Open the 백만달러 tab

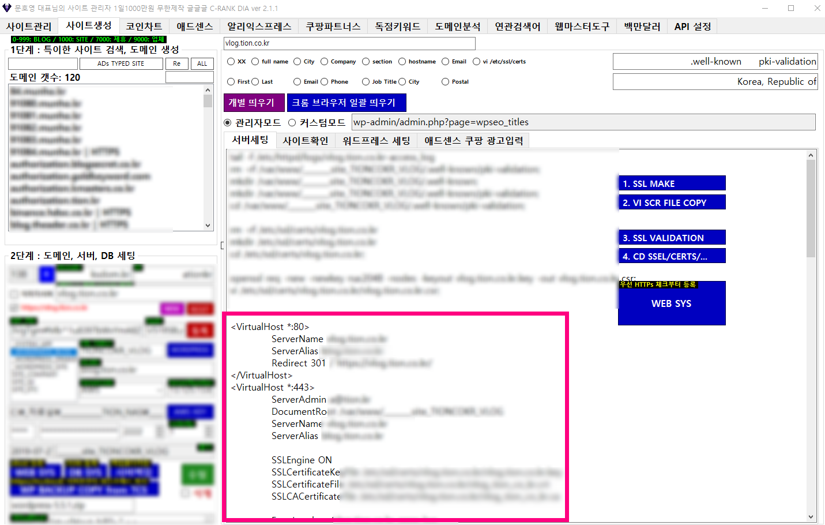pos(642,27)
